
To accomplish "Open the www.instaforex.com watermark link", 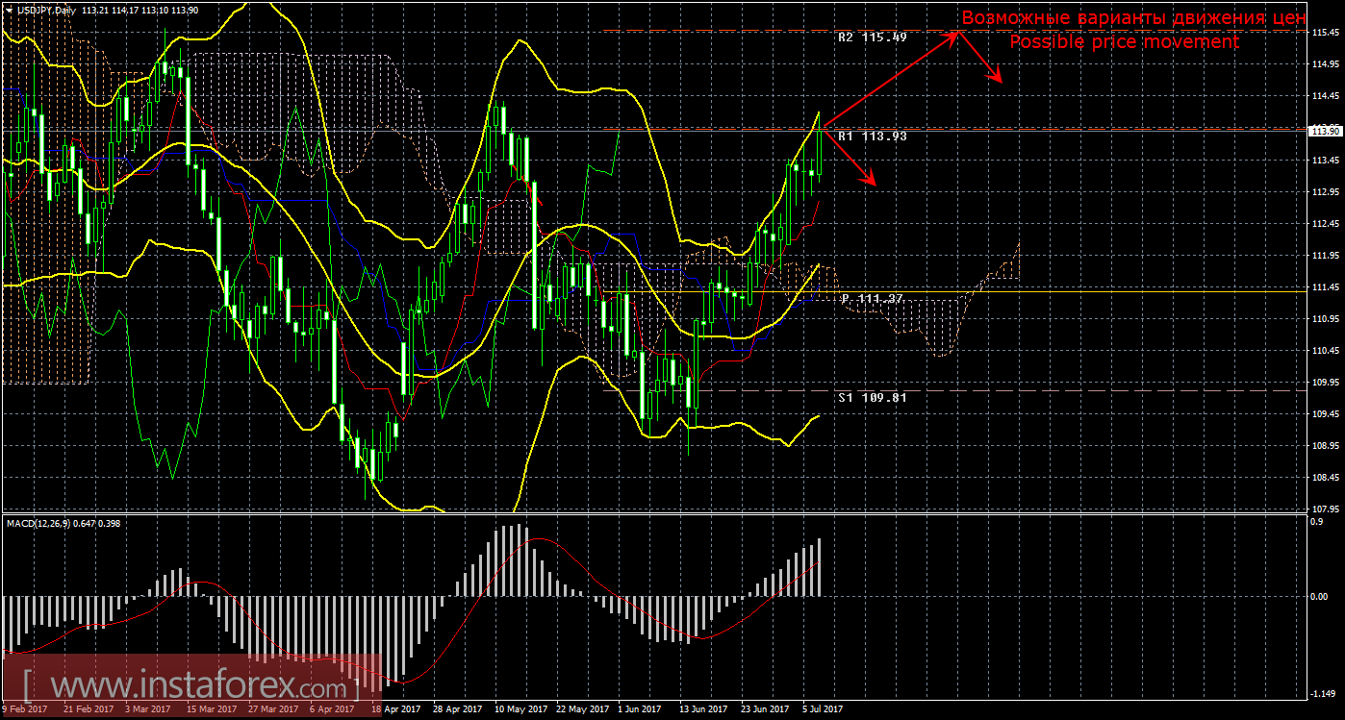I will coord(190,687).
